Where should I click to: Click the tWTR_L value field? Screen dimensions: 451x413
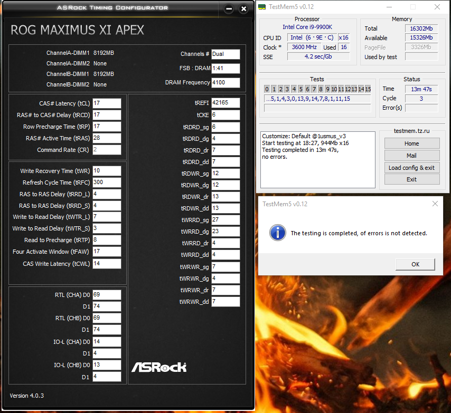pos(107,217)
